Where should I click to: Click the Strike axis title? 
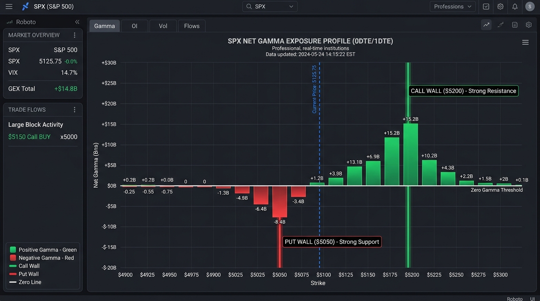point(318,283)
